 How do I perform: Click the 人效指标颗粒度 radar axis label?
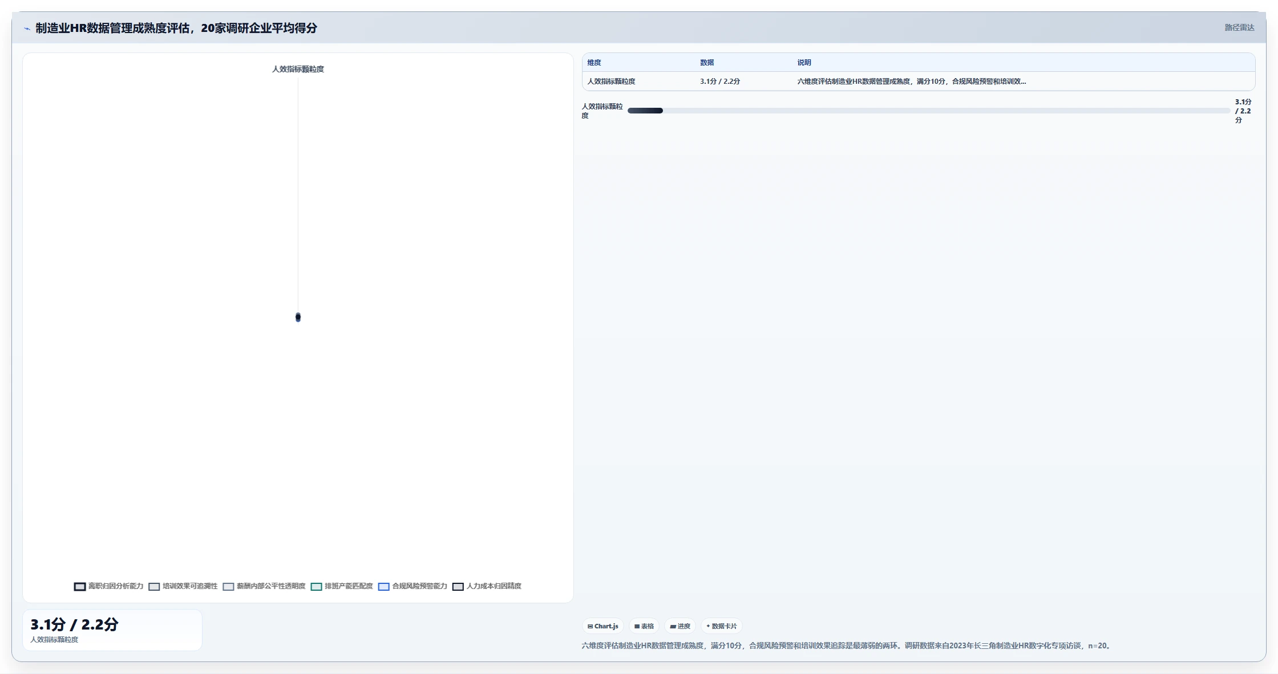tap(298, 69)
